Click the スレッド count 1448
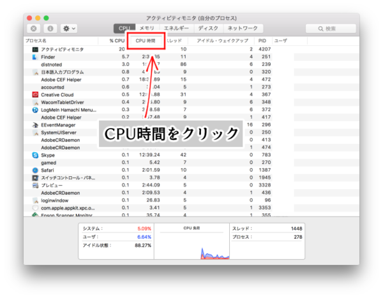This screenshot has width=383, height=298. [x=297, y=229]
